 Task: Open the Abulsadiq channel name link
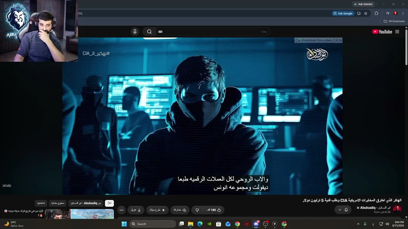coord(375,208)
